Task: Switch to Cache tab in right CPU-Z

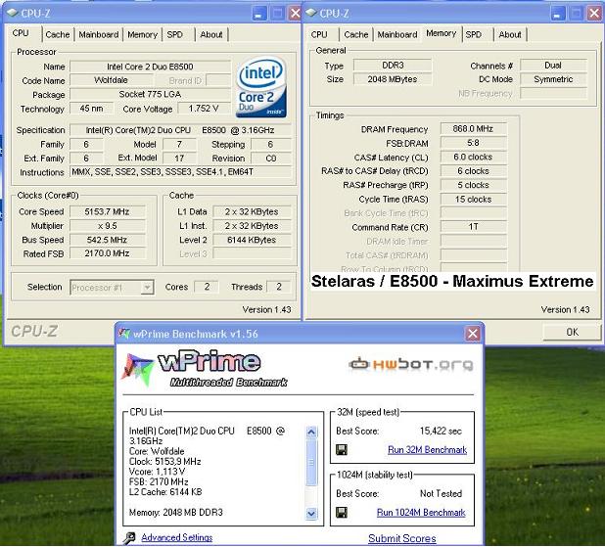Action: click(355, 34)
